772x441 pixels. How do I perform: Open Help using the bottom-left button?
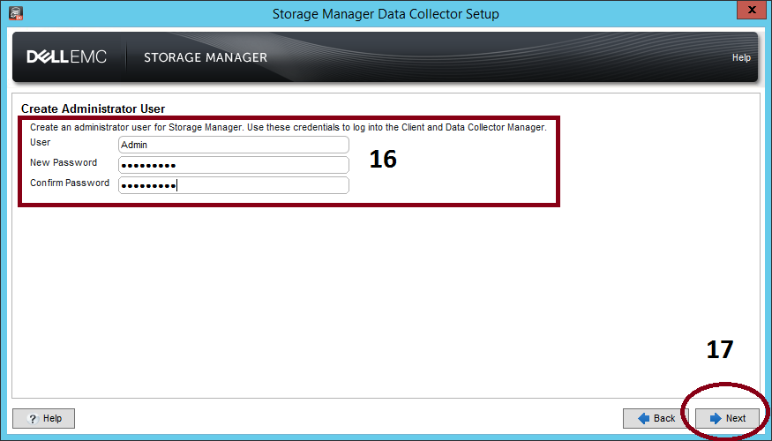coord(44,418)
